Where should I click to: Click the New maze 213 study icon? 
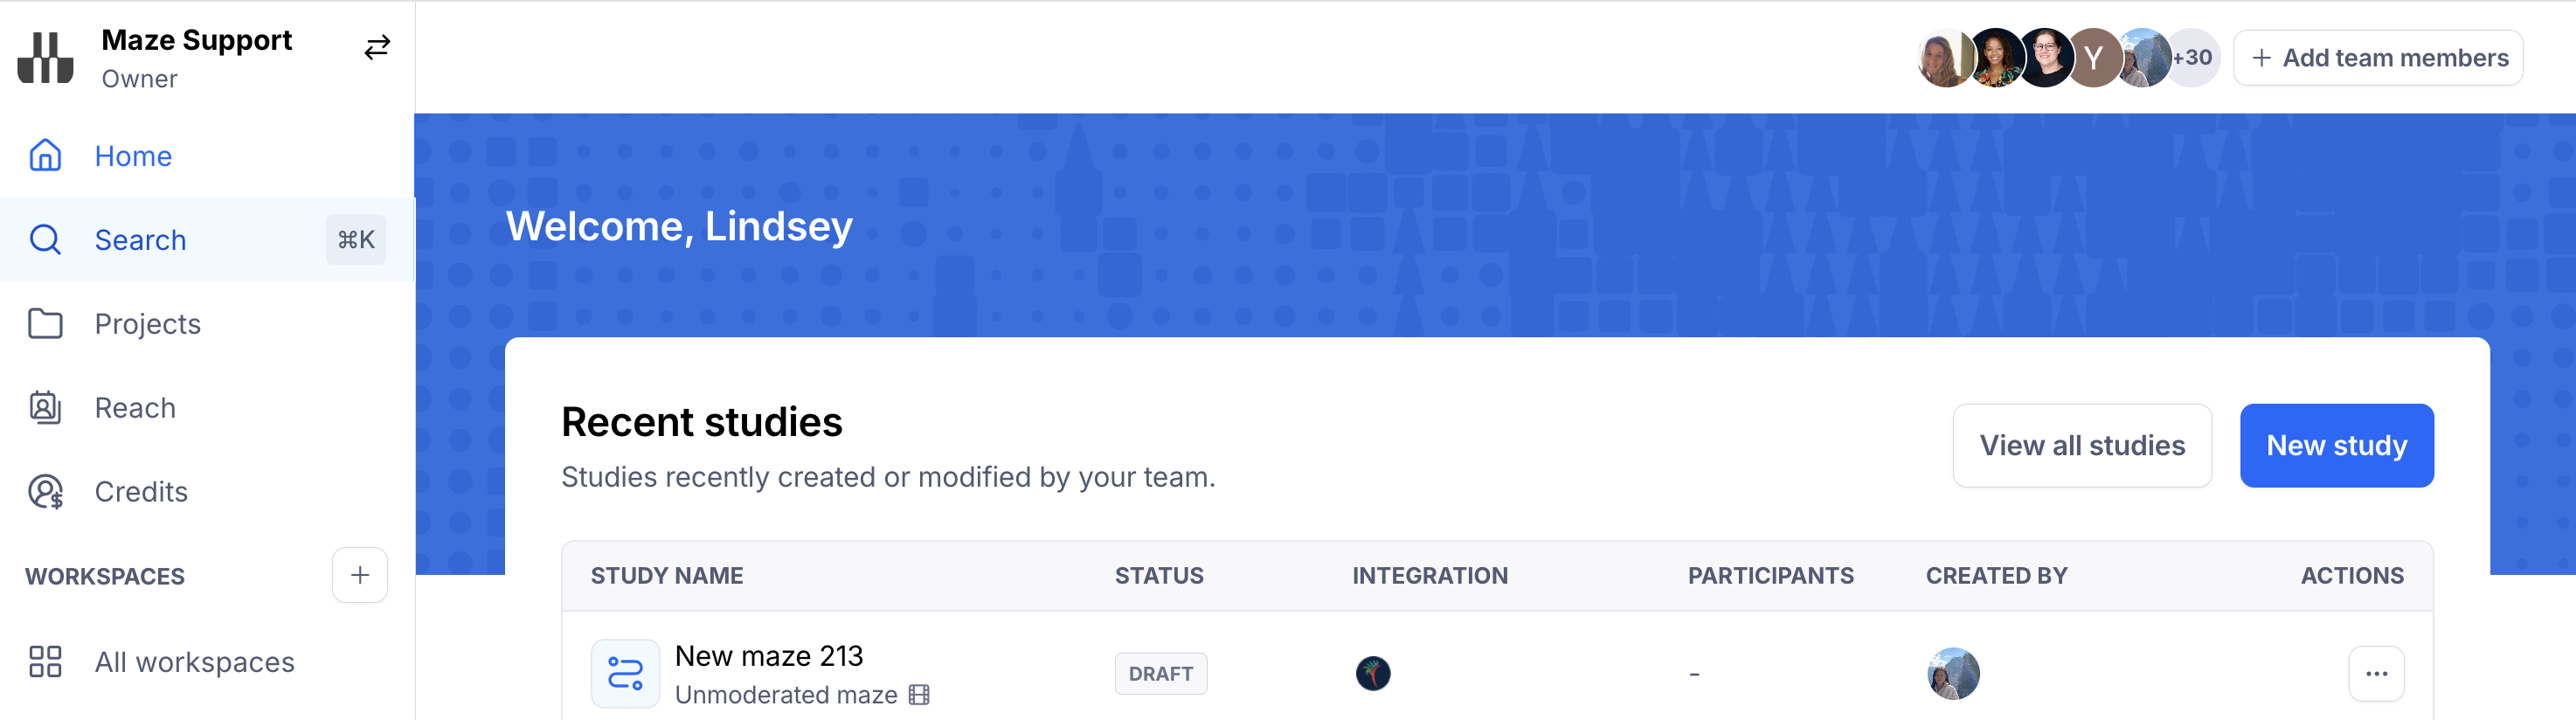[625, 674]
